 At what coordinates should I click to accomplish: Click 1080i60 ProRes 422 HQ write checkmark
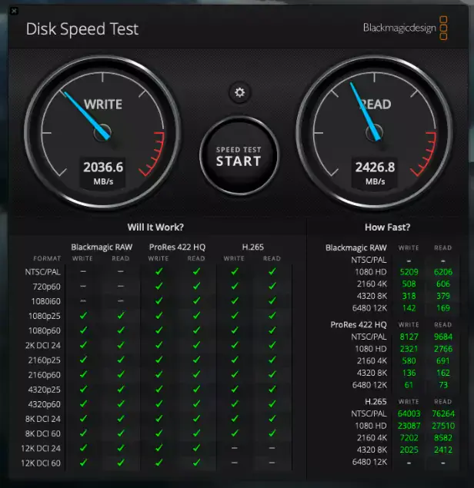point(159,301)
